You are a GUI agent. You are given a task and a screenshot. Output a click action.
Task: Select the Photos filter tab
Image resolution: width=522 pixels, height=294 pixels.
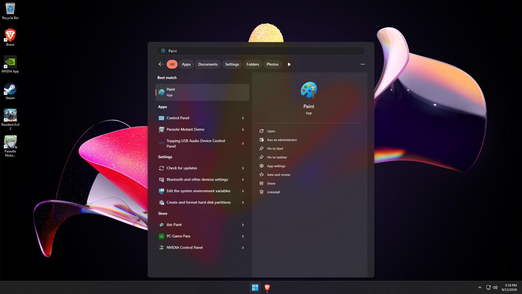point(272,64)
